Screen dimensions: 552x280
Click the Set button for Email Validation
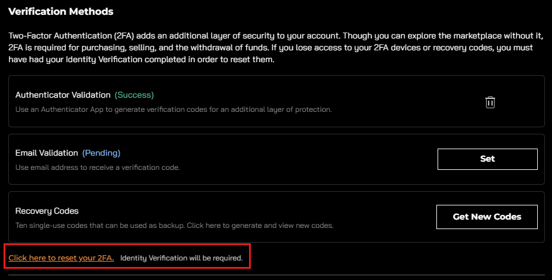coord(487,159)
